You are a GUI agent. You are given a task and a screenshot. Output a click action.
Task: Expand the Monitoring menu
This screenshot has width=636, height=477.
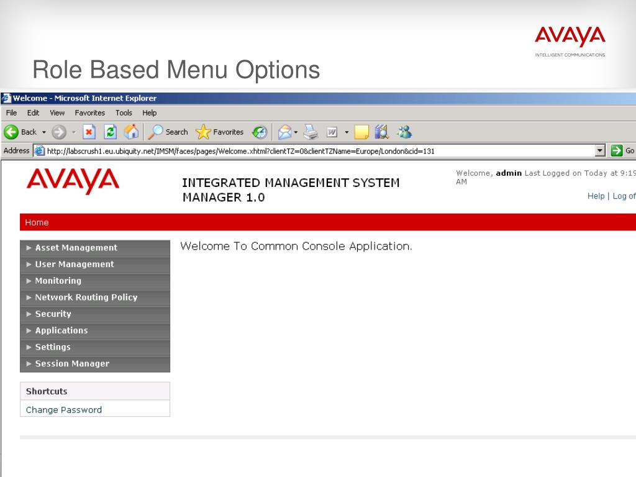tap(95, 281)
